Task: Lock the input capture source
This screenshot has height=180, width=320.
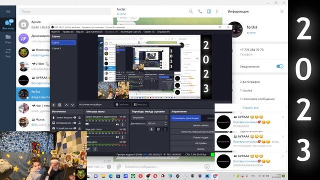Action: click(79, 117)
